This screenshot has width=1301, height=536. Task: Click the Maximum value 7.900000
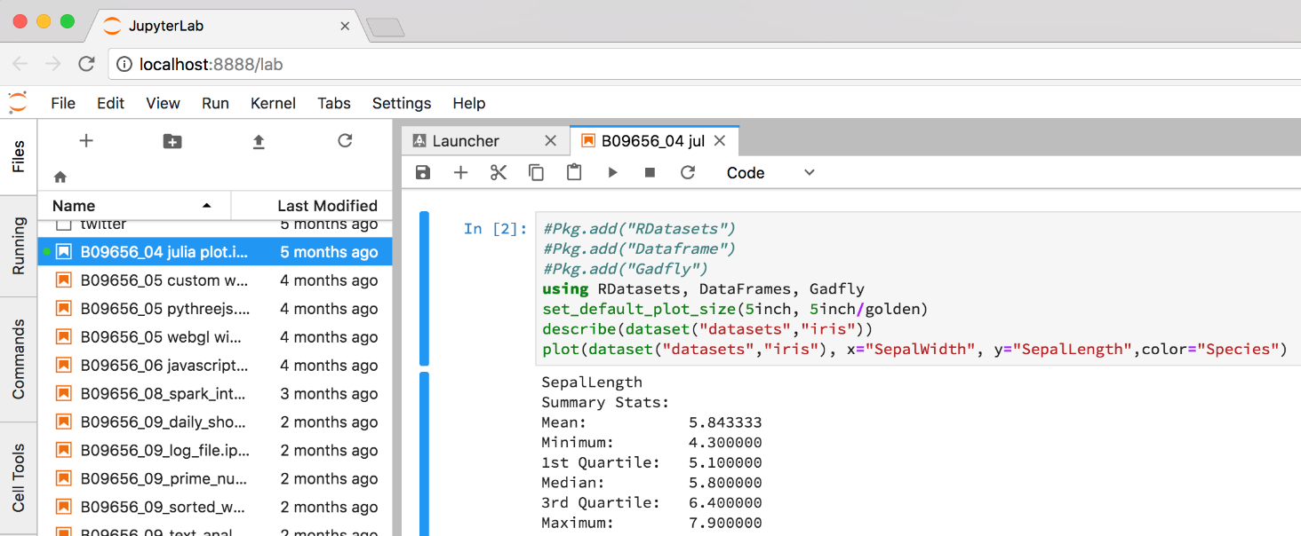click(725, 523)
